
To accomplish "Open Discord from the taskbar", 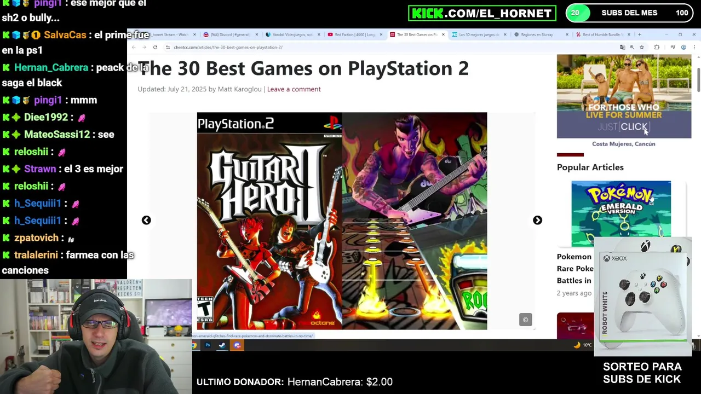I will [x=237, y=345].
